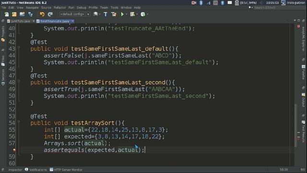Open the File menu
Image resolution: width=307 pixels, height=173 pixels.
3,8
